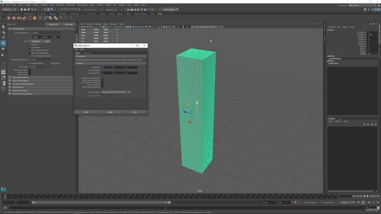This screenshot has height=214, width=381.
Task: Click the playback range slider bar
Action: [x=101, y=202]
